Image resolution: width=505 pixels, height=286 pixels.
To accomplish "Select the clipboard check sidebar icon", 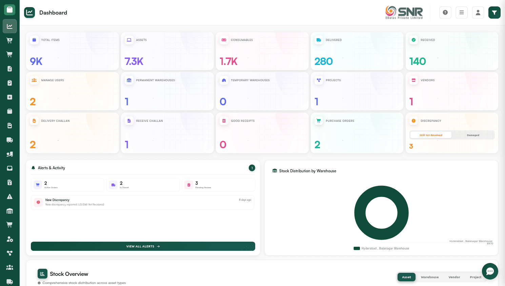I will click(9, 83).
